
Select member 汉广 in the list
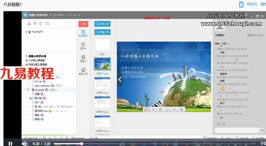pos(37,102)
